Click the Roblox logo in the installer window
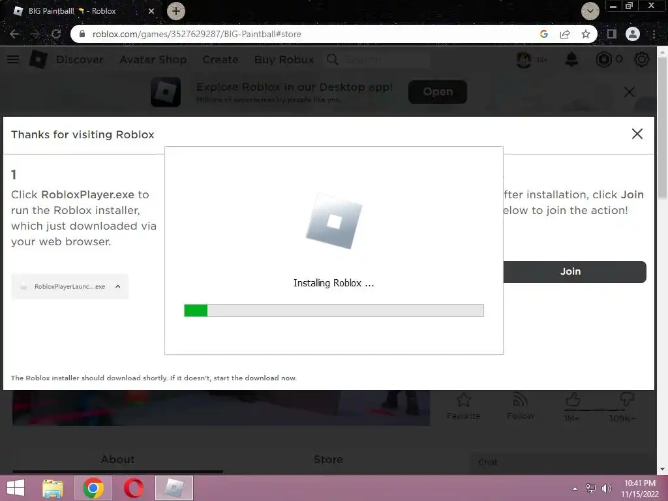Viewport: 668px width, 501px height. tap(333, 221)
